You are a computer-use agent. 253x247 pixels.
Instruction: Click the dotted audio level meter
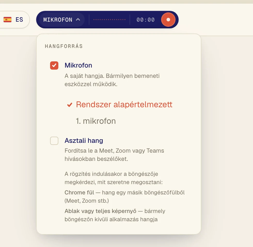pos(109,20)
